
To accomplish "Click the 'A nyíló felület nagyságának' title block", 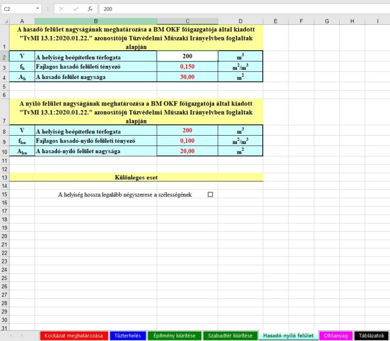I will pos(136,112).
